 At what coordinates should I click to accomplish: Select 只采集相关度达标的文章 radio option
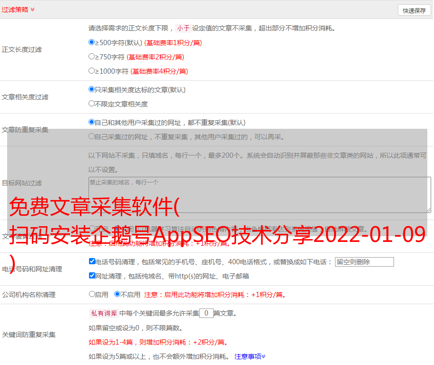click(x=91, y=89)
